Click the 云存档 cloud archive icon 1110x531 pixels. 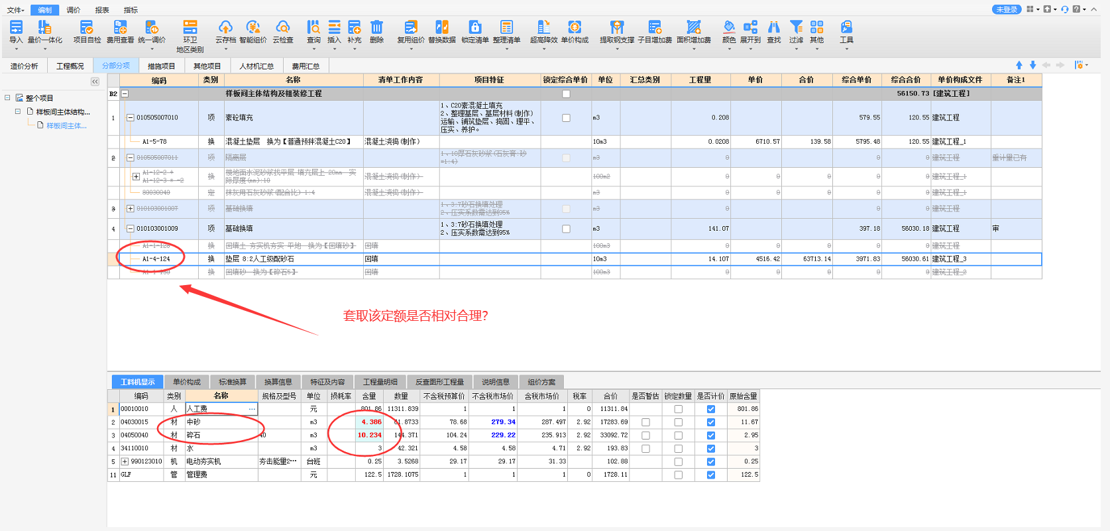(x=225, y=27)
